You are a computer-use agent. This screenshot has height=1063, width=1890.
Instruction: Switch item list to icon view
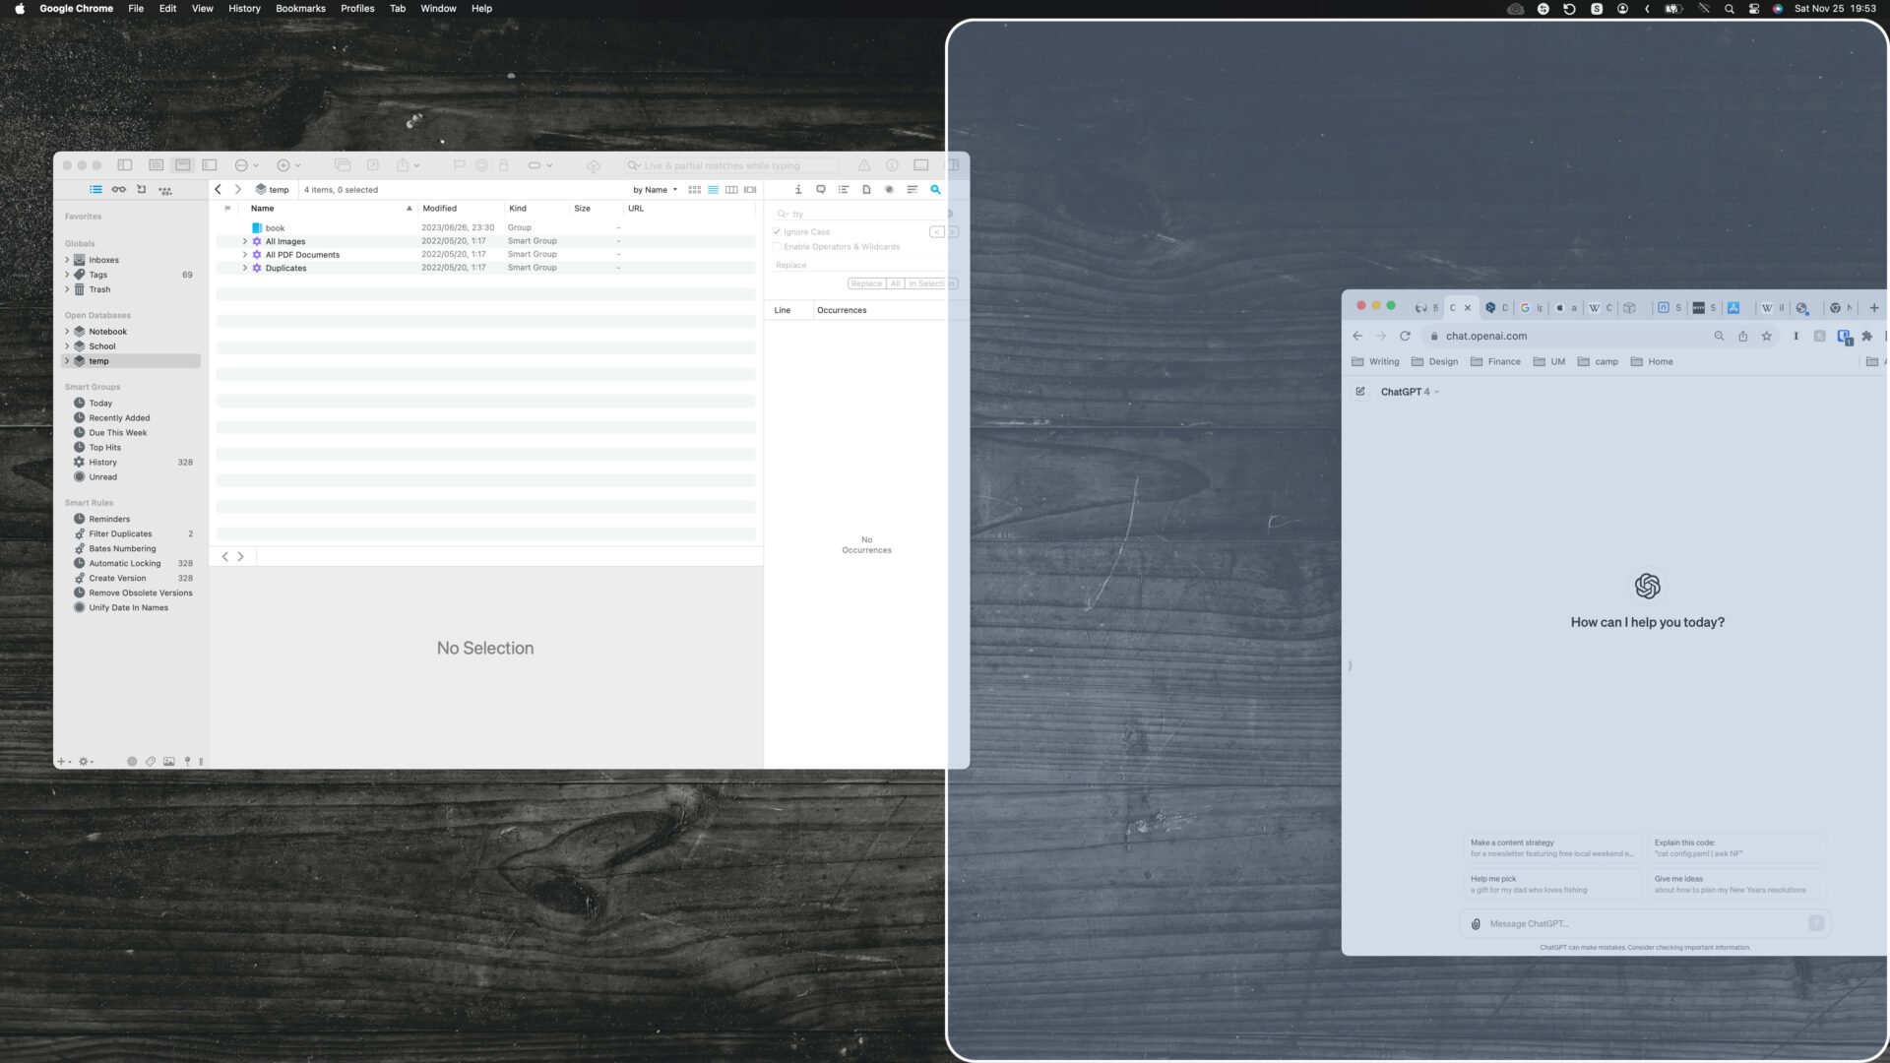coord(695,190)
